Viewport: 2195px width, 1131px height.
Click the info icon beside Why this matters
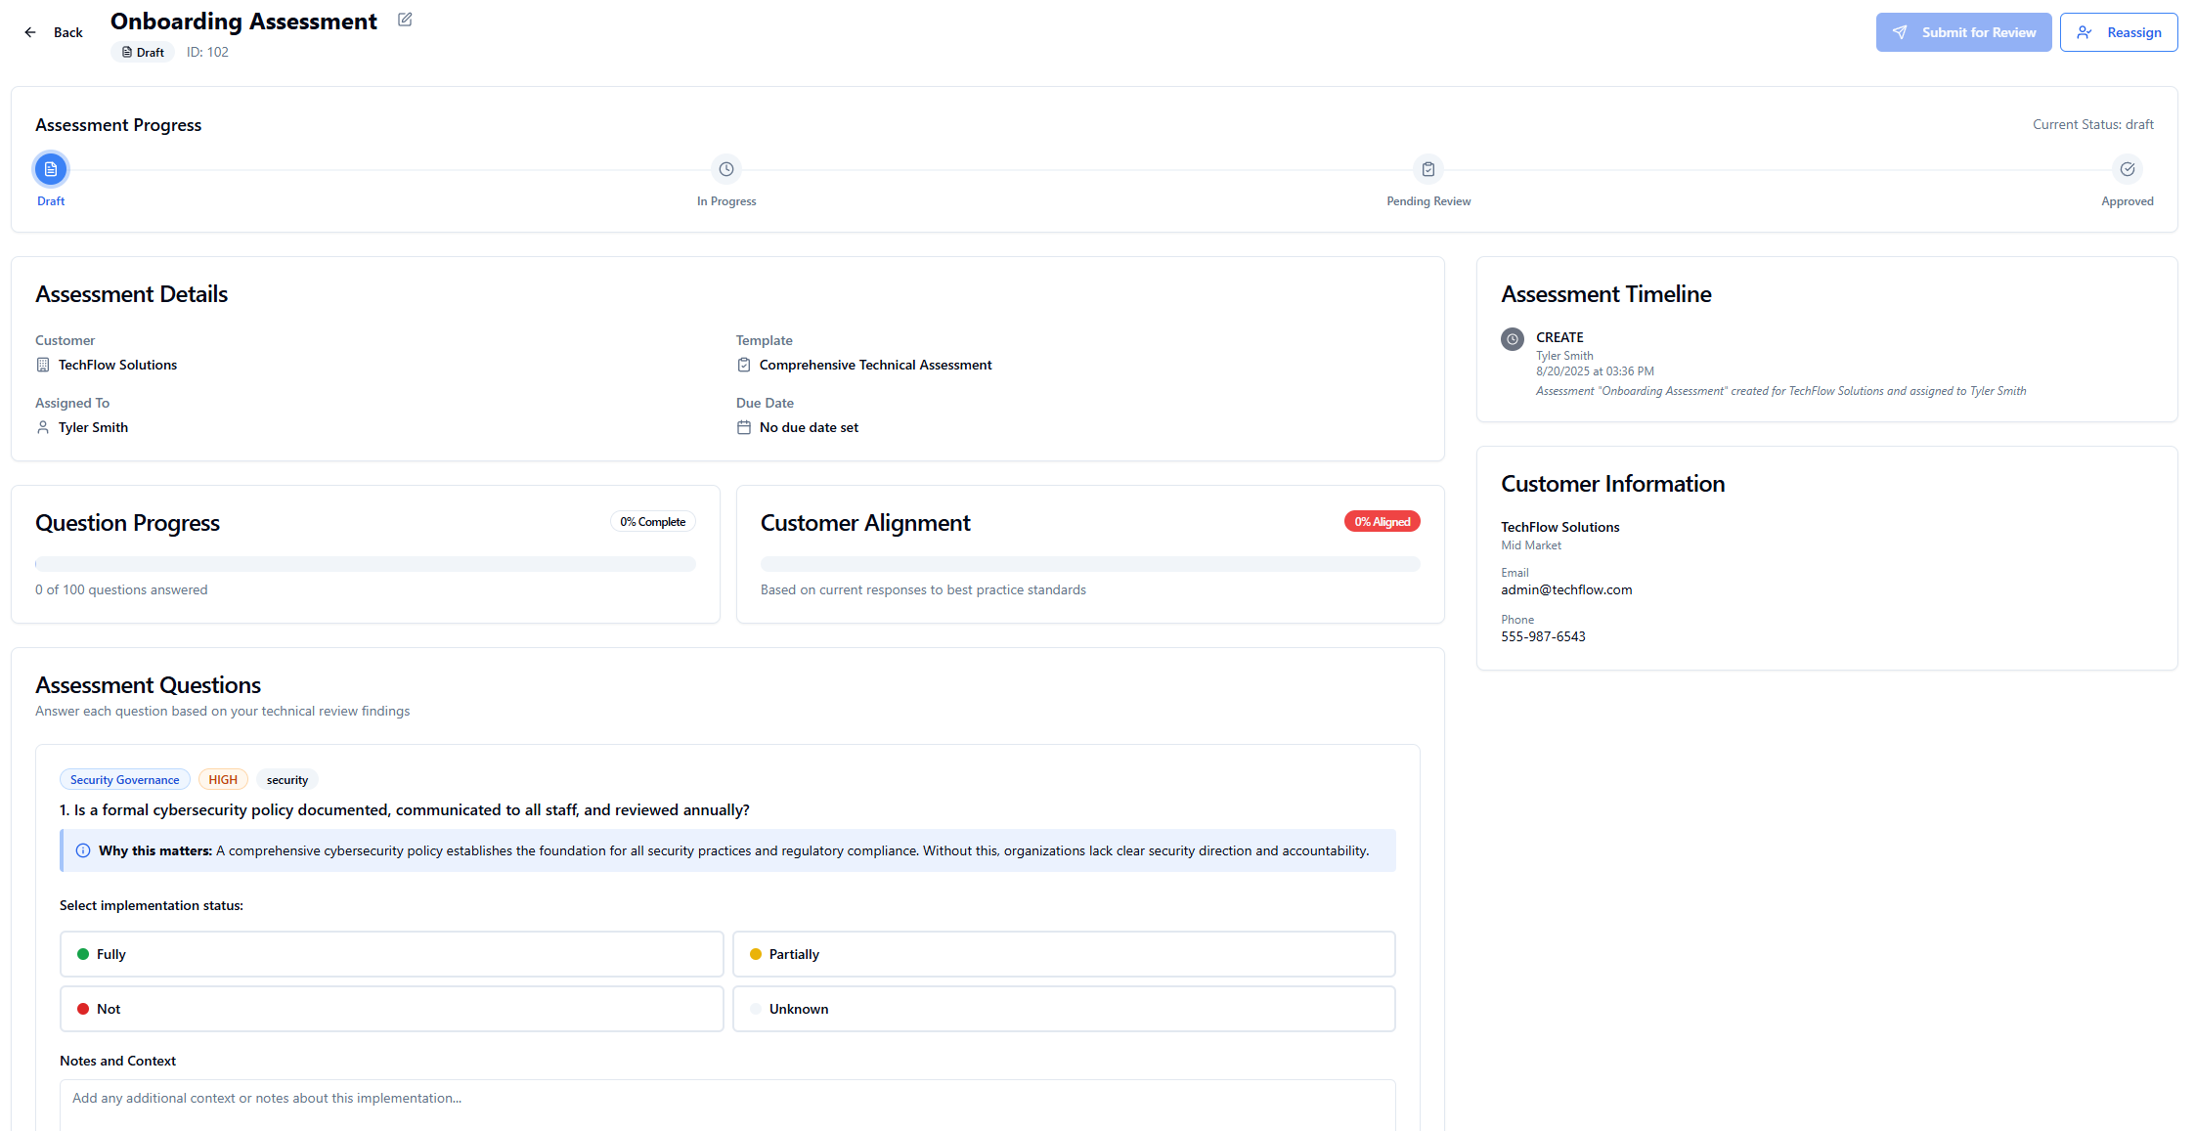point(83,850)
